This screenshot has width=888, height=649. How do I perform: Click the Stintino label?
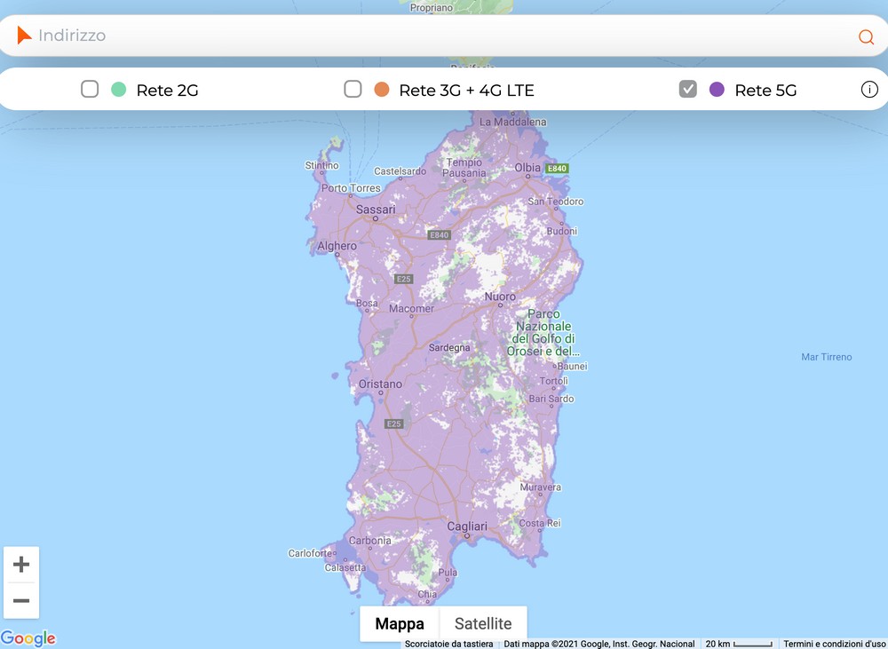pyautogui.click(x=321, y=165)
